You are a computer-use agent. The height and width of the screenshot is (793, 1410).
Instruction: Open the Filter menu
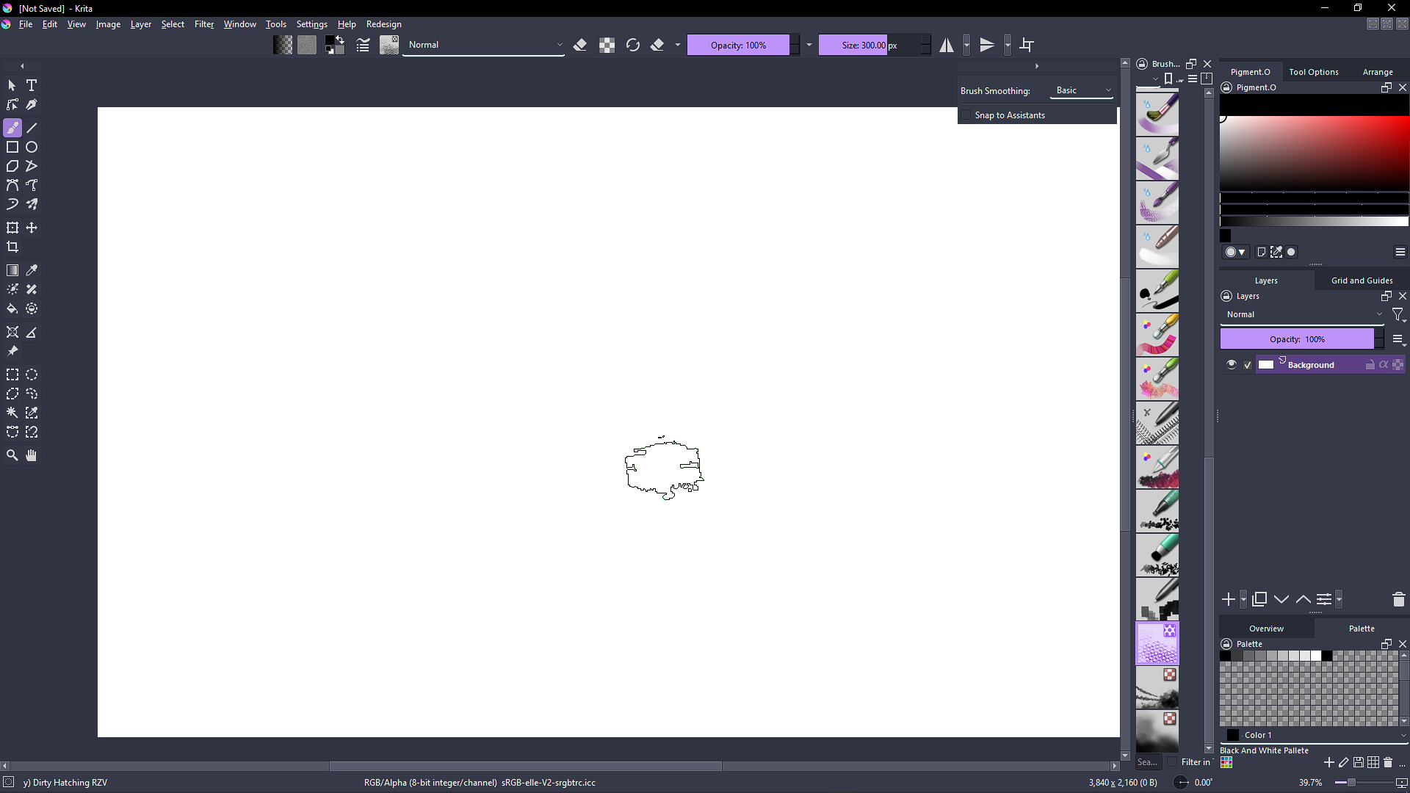tap(203, 24)
